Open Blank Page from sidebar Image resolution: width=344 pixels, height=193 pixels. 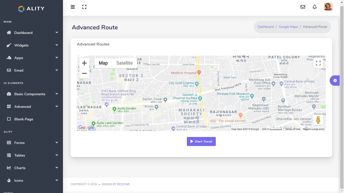24,119
